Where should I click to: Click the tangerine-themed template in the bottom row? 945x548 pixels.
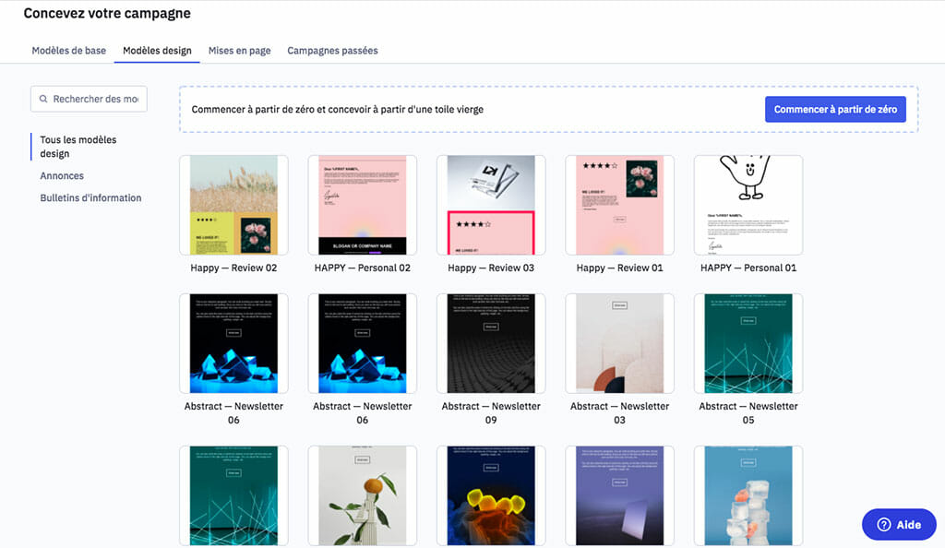362,495
